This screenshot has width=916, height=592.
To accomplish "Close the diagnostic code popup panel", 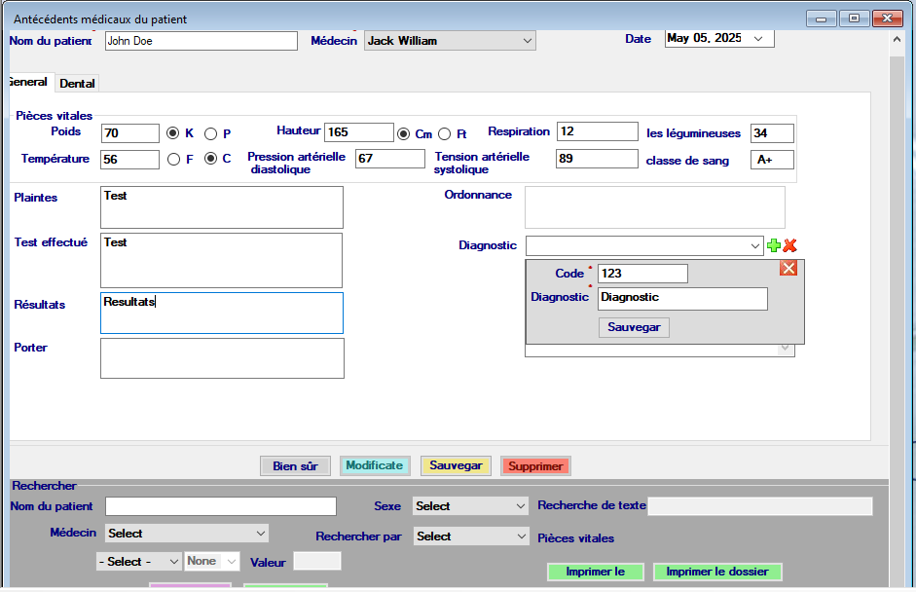I will 788,268.
